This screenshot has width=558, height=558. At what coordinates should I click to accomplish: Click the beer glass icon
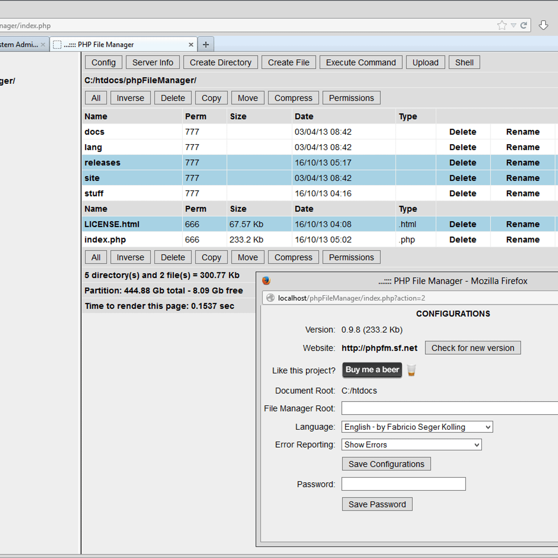(x=412, y=370)
